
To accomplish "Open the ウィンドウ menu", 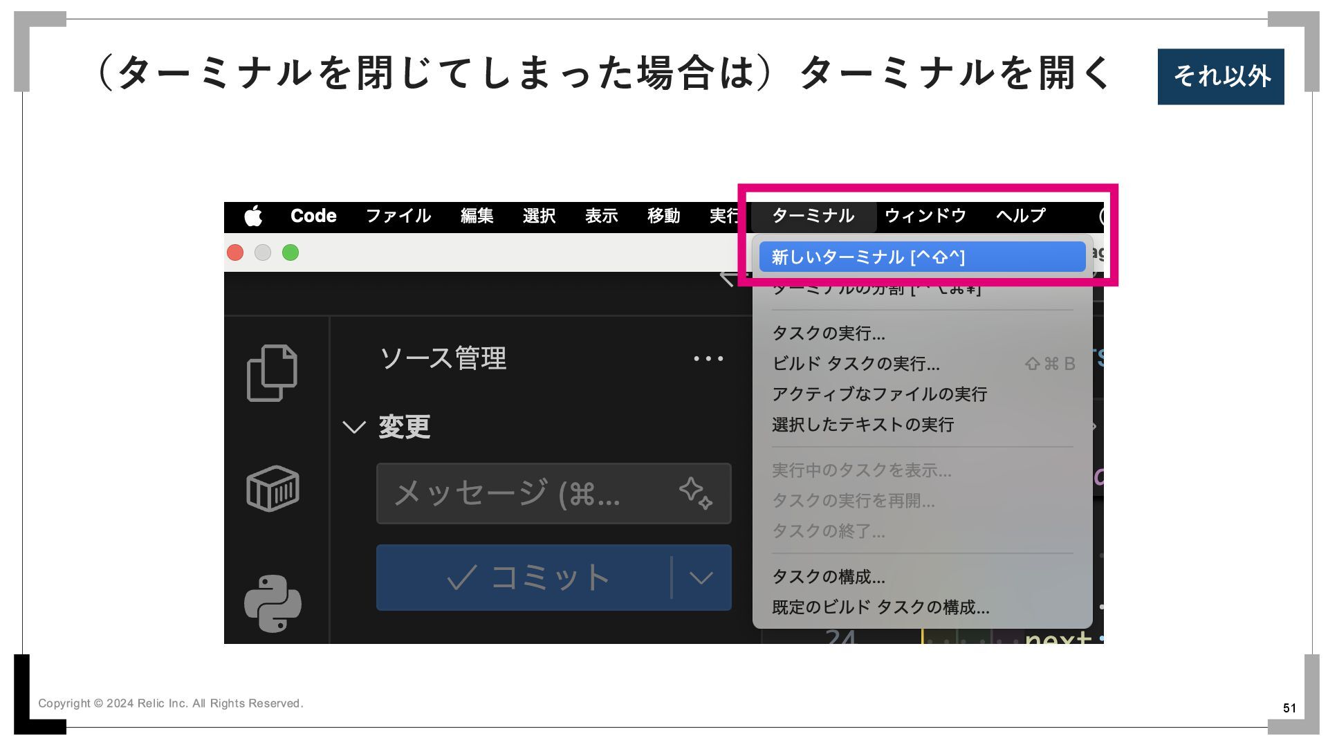I will [925, 216].
